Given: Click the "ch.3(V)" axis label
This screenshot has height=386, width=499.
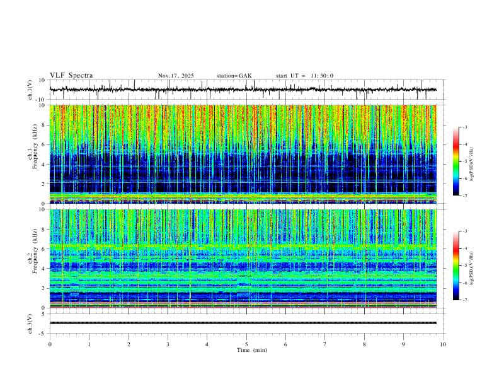Looking at the screenshot, I should 30,324.
